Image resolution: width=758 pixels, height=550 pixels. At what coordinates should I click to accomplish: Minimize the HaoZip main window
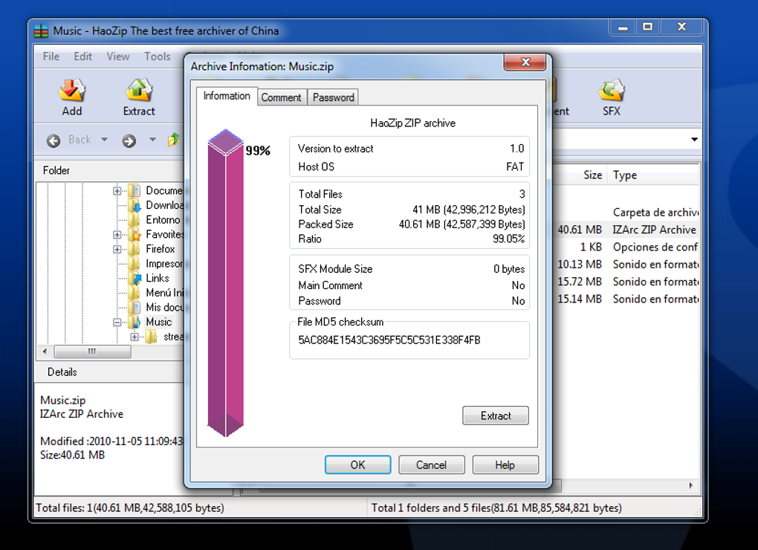pyautogui.click(x=623, y=27)
